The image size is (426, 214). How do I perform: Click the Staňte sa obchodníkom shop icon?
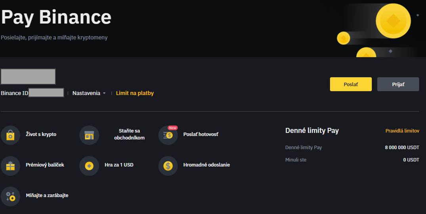(x=89, y=135)
